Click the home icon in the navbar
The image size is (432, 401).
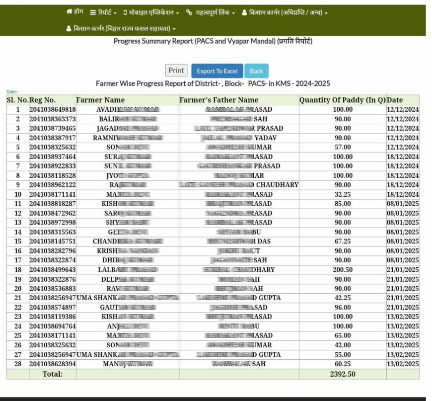[x=70, y=12]
